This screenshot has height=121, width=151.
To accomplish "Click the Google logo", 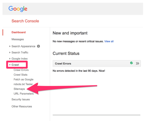I will (x=18, y=9).
